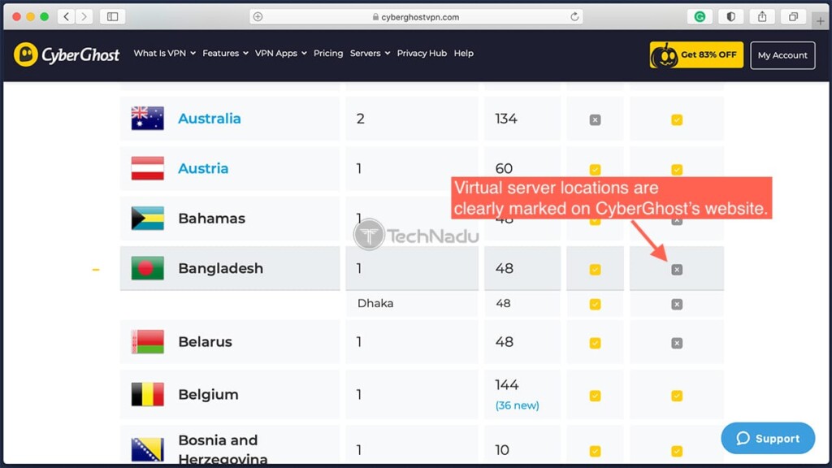Image resolution: width=832 pixels, height=468 pixels.
Task: Click the Bangladesh flag
Action: [148, 268]
